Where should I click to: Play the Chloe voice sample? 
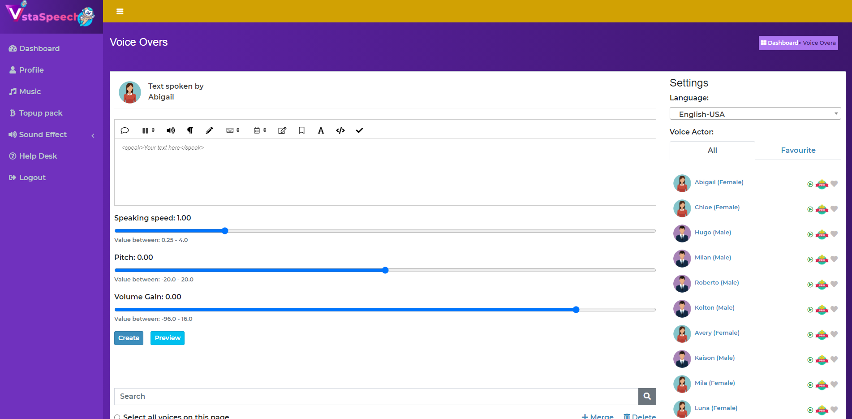pos(810,209)
